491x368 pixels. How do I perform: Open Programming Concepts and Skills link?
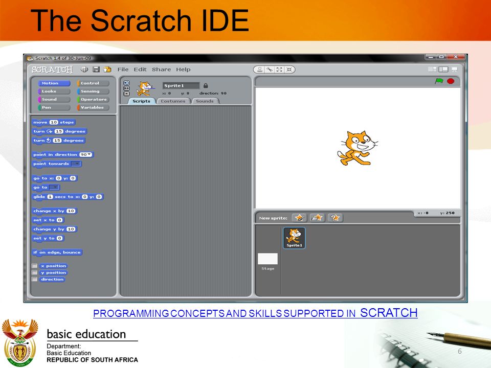pos(255,313)
